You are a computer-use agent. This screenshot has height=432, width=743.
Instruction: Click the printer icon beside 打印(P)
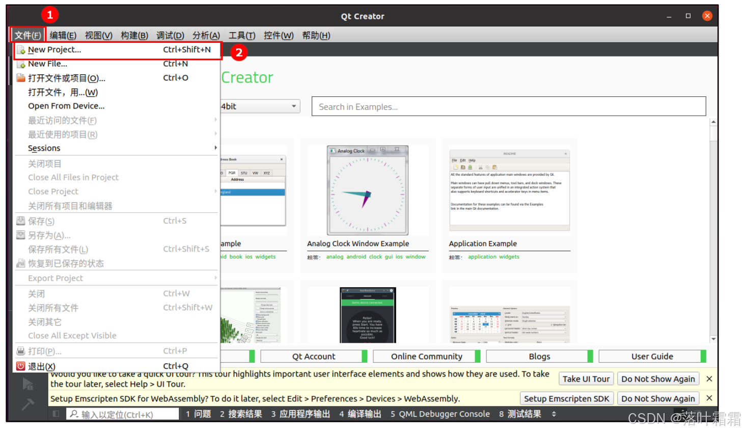21,351
